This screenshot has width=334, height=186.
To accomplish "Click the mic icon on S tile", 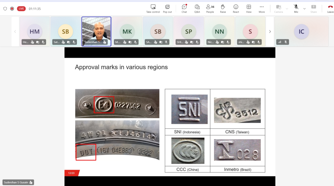I will (259, 42).
